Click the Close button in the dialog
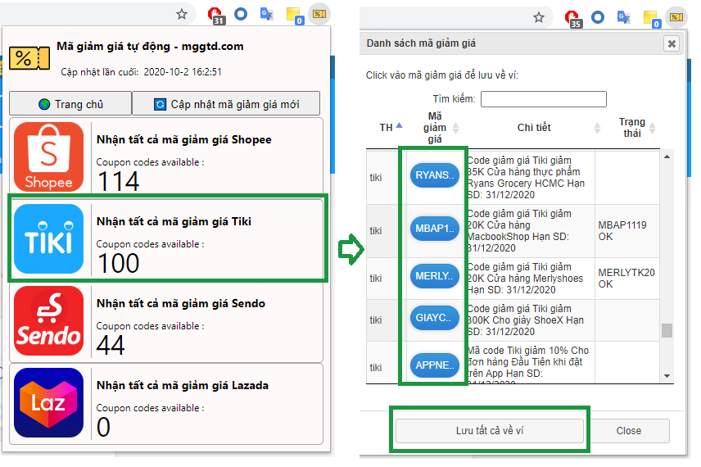The height and width of the screenshot is (467, 701). click(x=629, y=430)
